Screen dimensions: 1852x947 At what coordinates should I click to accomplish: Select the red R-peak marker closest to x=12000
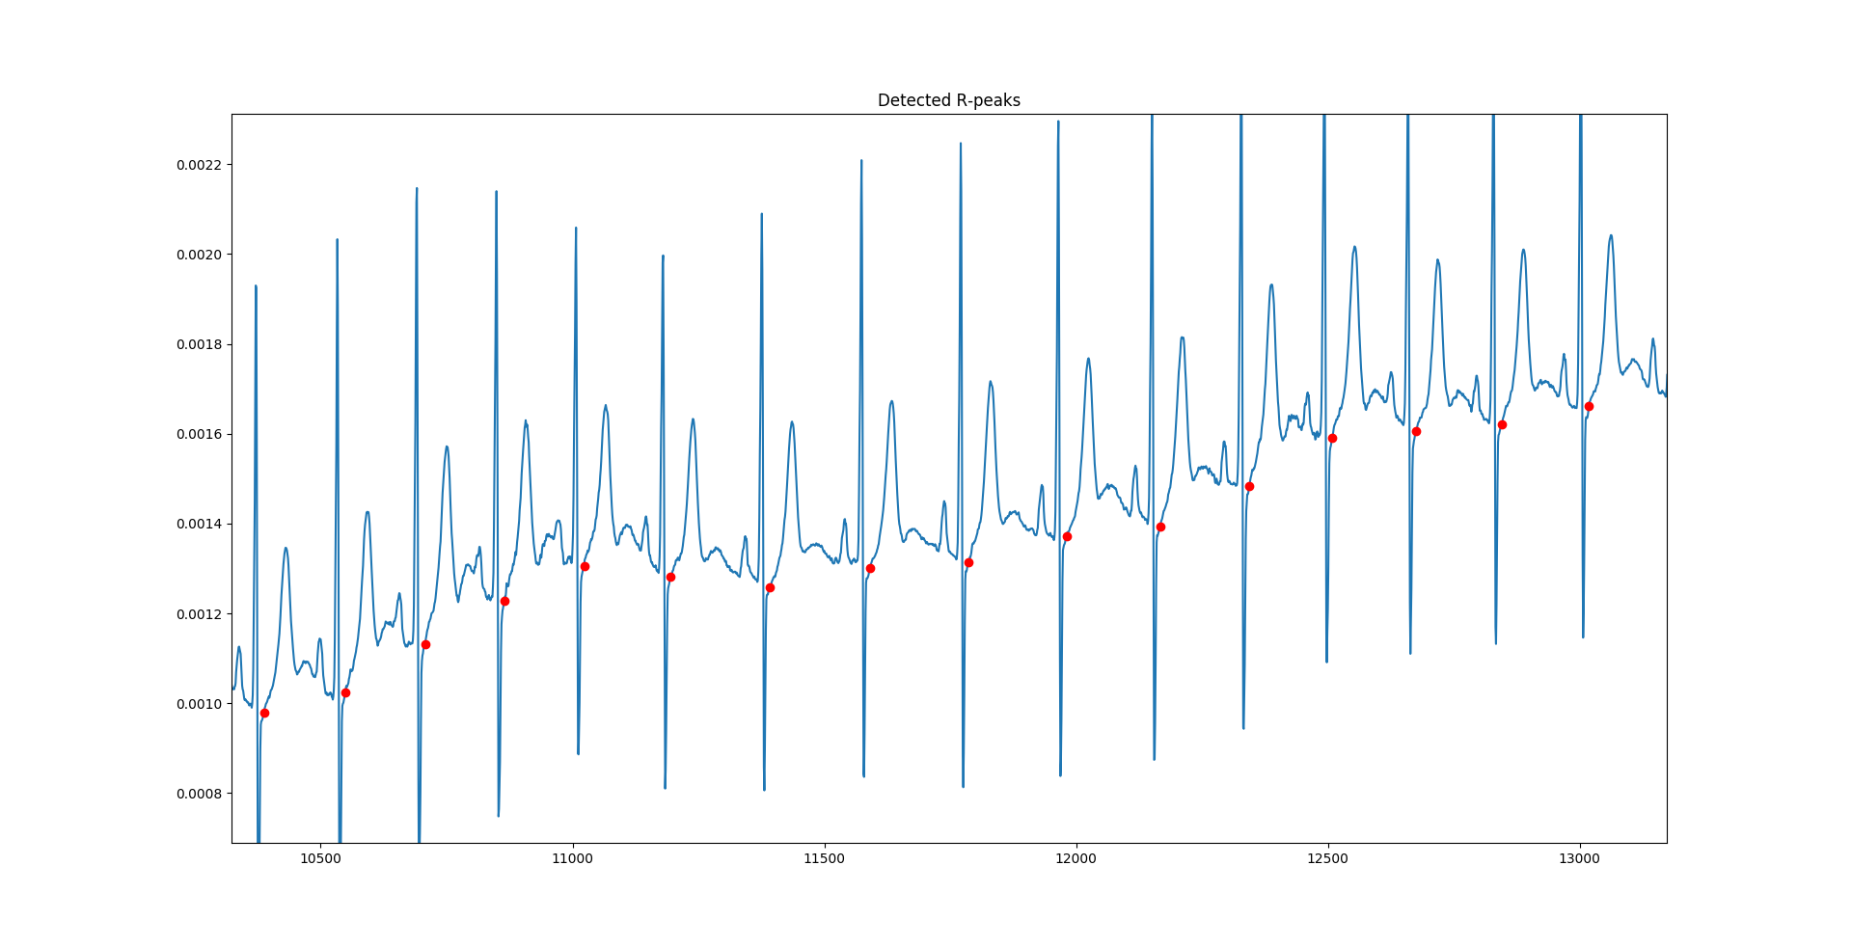pyautogui.click(x=1067, y=536)
